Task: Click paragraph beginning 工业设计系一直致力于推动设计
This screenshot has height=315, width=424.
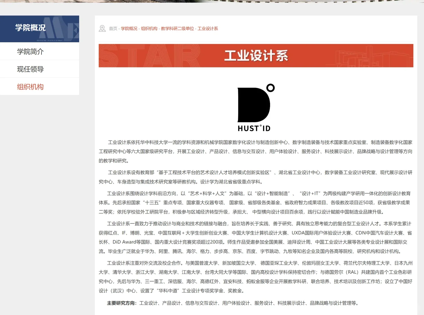Action: (x=256, y=237)
